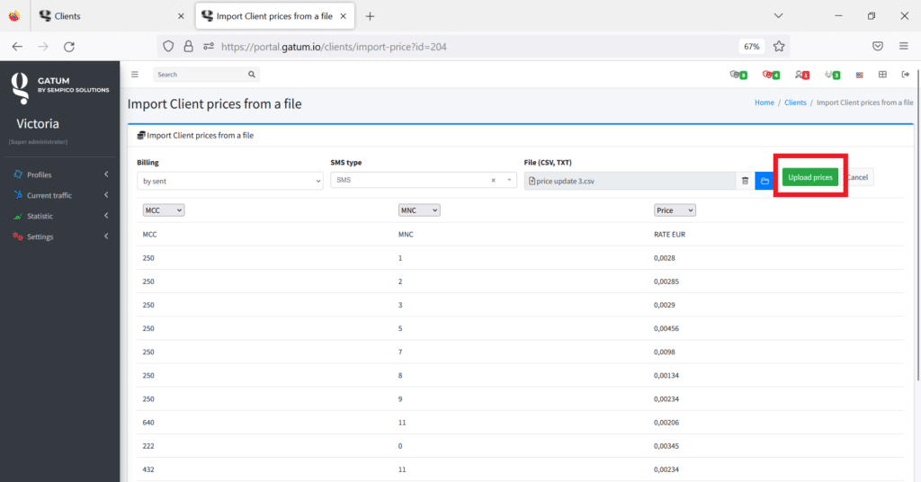Viewport: 921px width, 482px height.
Task: Click MCC value 432
Action: pos(148,469)
